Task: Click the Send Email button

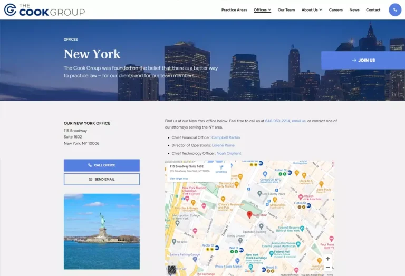Action: click(x=102, y=179)
